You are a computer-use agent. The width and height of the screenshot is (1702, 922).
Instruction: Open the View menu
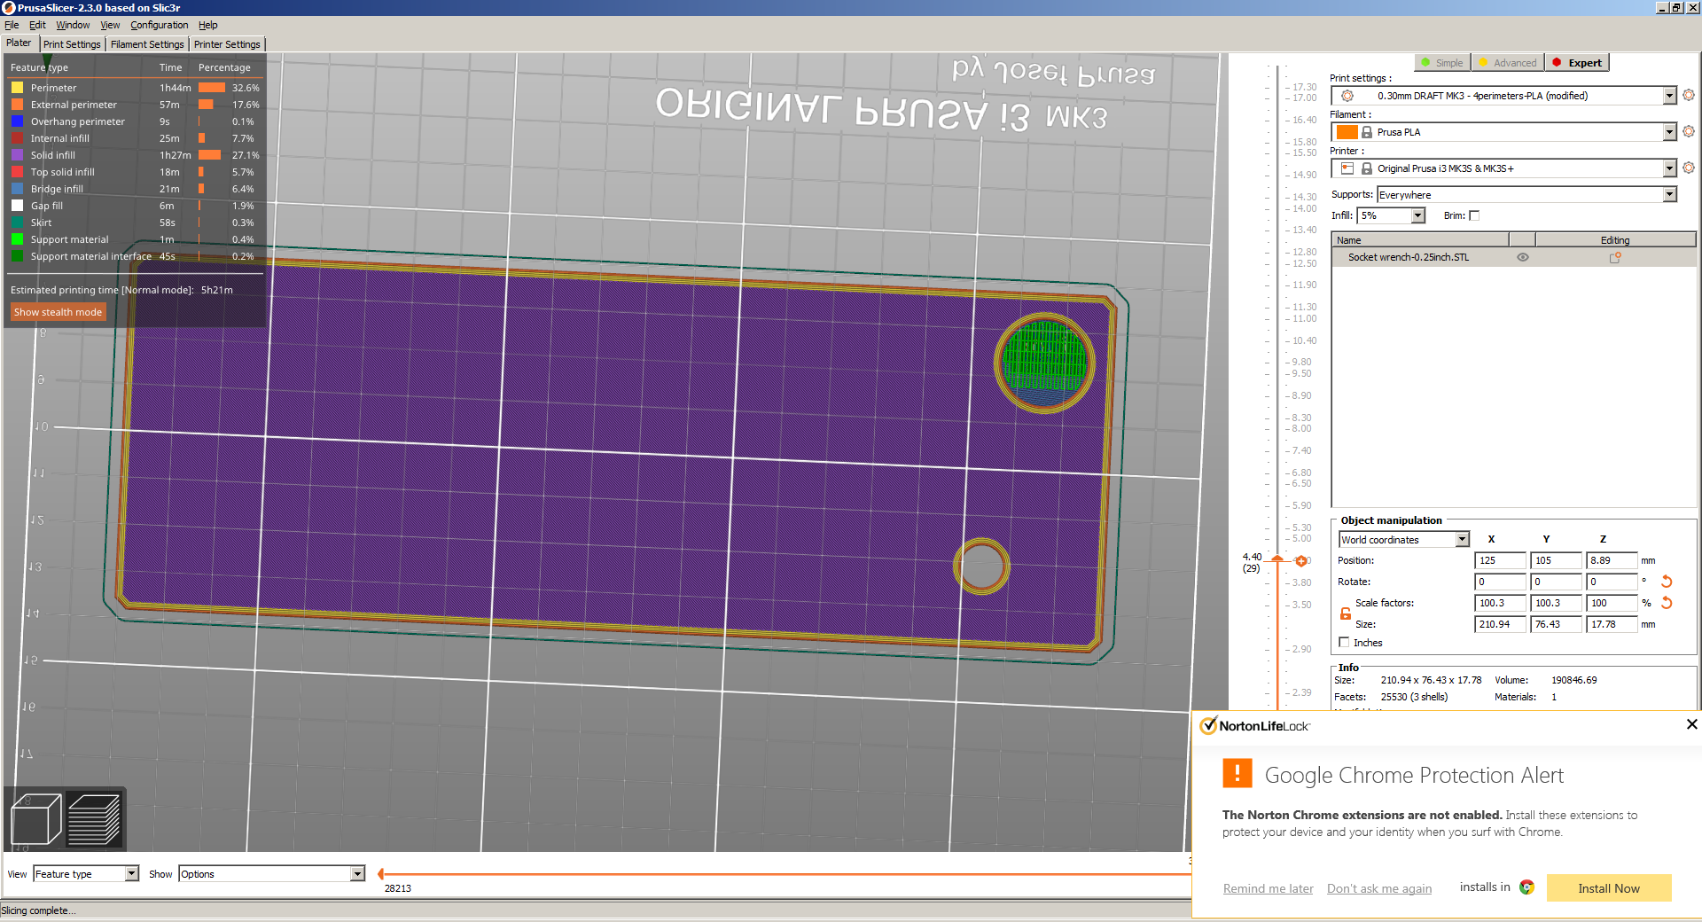[x=110, y=25]
